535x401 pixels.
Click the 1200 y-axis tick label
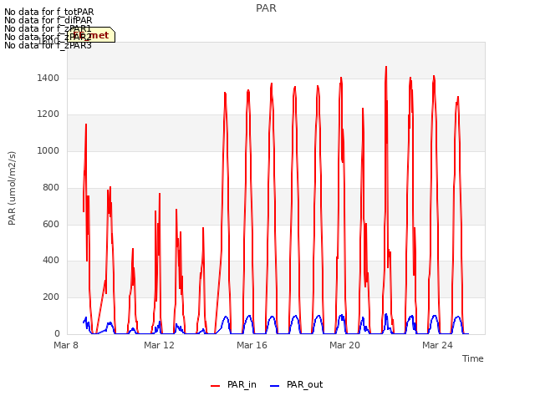point(48,114)
